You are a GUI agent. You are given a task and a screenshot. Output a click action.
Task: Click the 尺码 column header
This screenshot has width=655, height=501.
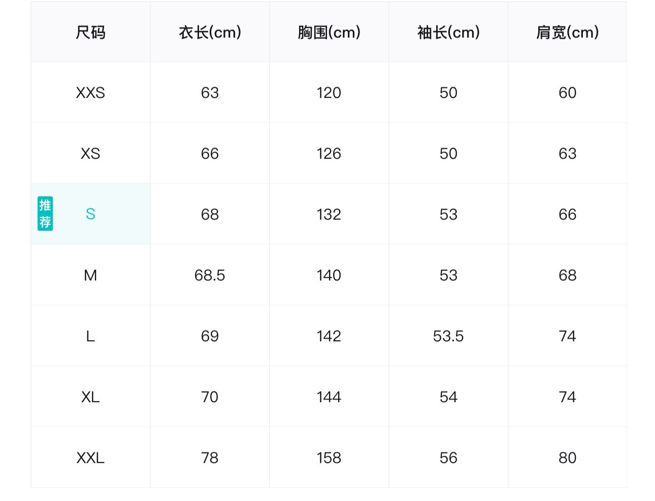pyautogui.click(x=90, y=32)
